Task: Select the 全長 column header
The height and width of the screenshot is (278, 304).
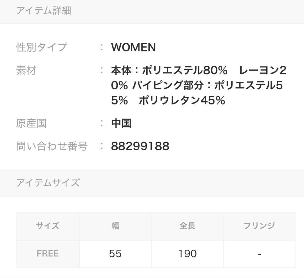Action: pyautogui.click(x=187, y=225)
